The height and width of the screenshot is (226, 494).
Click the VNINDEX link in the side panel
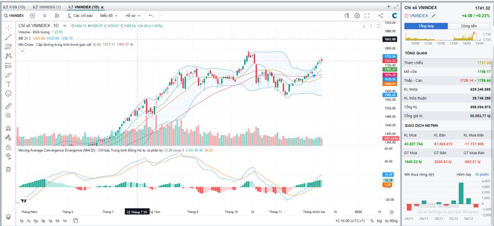point(419,16)
